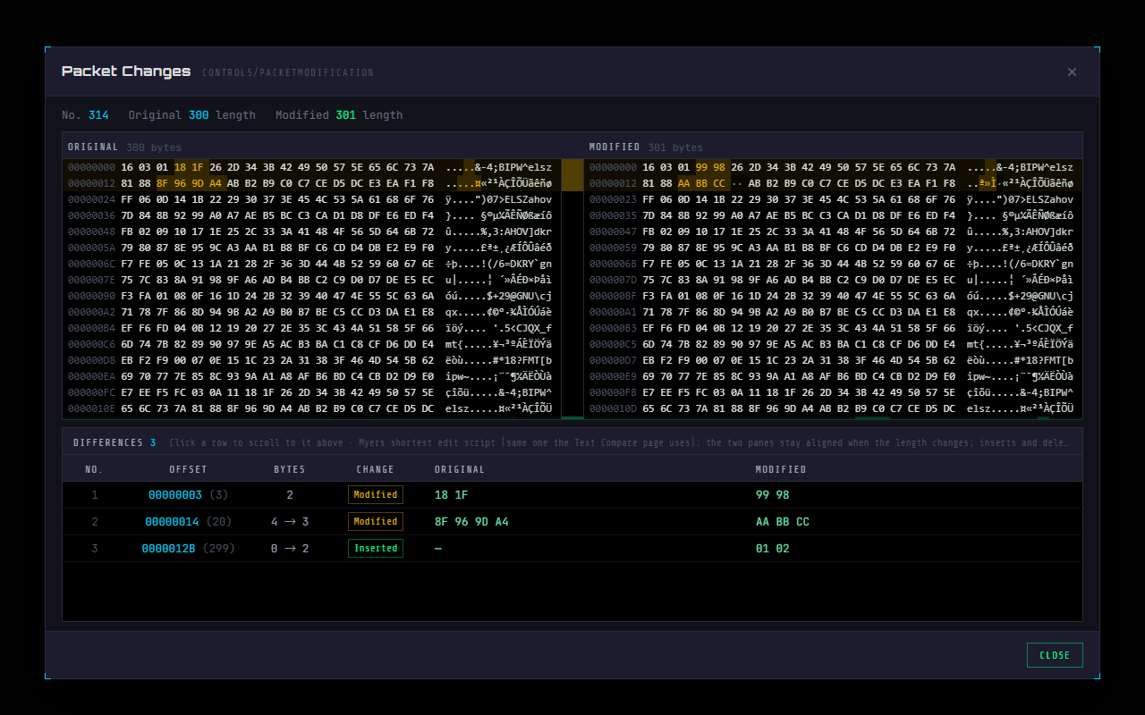Screen dimensions: 1145x715
Task: Click the DIFFERENCES 3 section label
Action: (114, 442)
